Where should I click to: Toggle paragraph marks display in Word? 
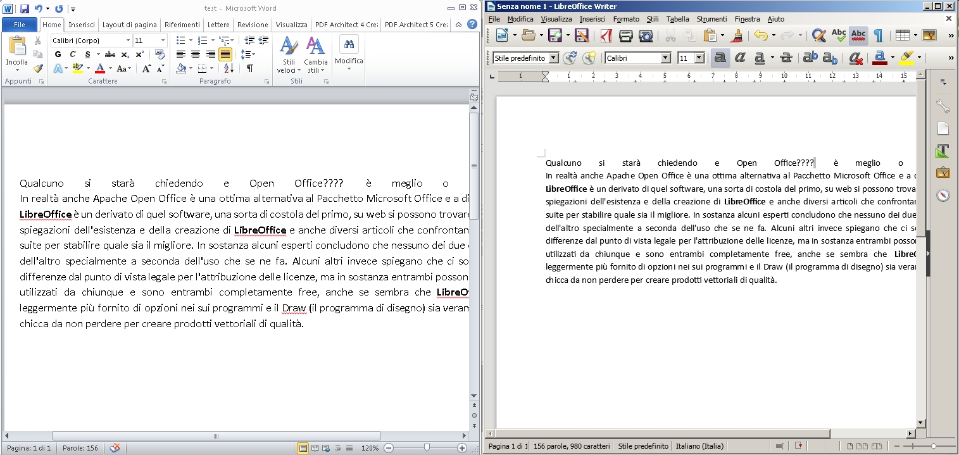pos(250,68)
